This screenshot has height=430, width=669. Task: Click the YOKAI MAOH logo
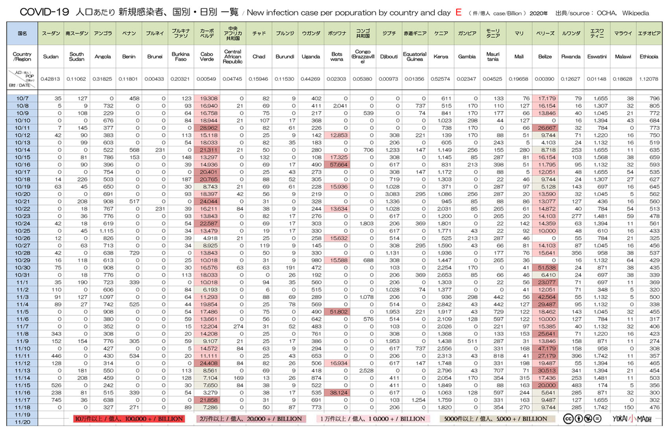click(x=632, y=418)
